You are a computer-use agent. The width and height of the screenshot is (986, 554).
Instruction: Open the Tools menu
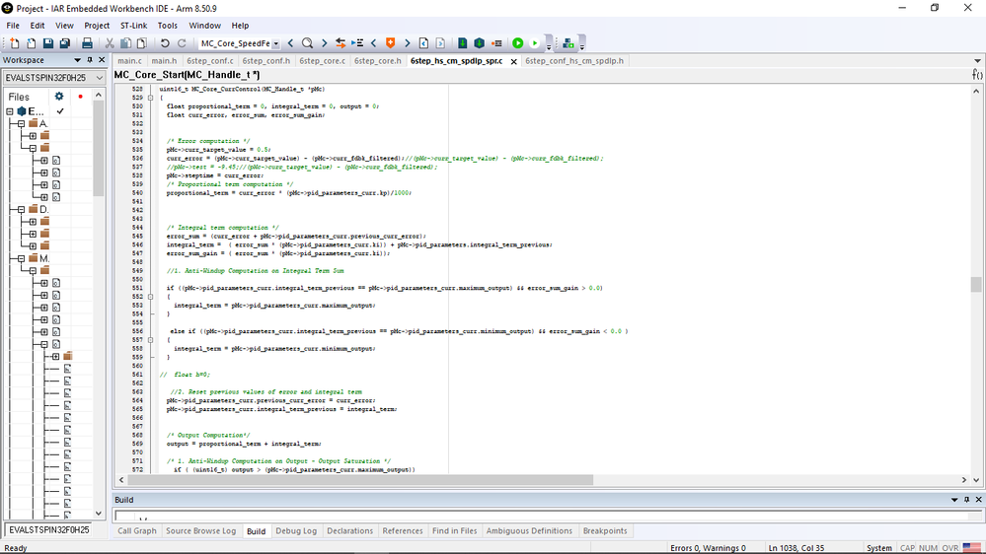(167, 26)
